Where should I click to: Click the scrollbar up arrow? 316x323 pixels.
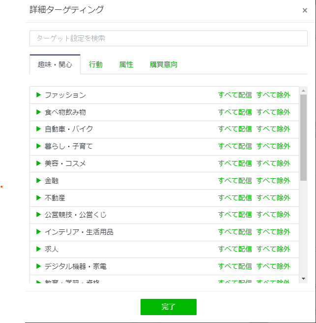303,91
